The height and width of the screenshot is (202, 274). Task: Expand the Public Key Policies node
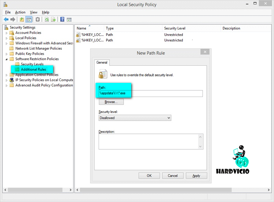click(7, 54)
